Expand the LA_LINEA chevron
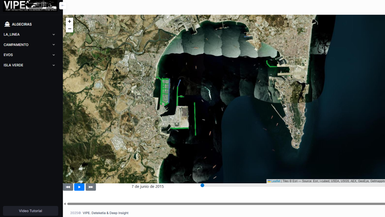The image size is (385, 217). pos(54,35)
